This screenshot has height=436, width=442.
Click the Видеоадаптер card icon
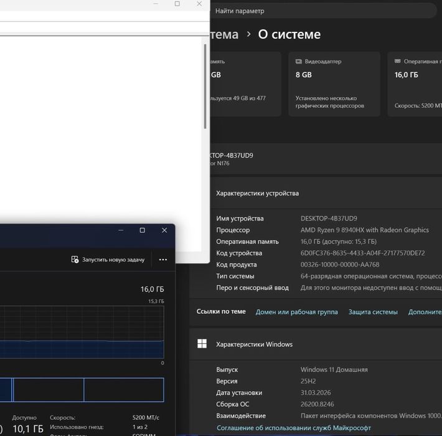(x=299, y=62)
